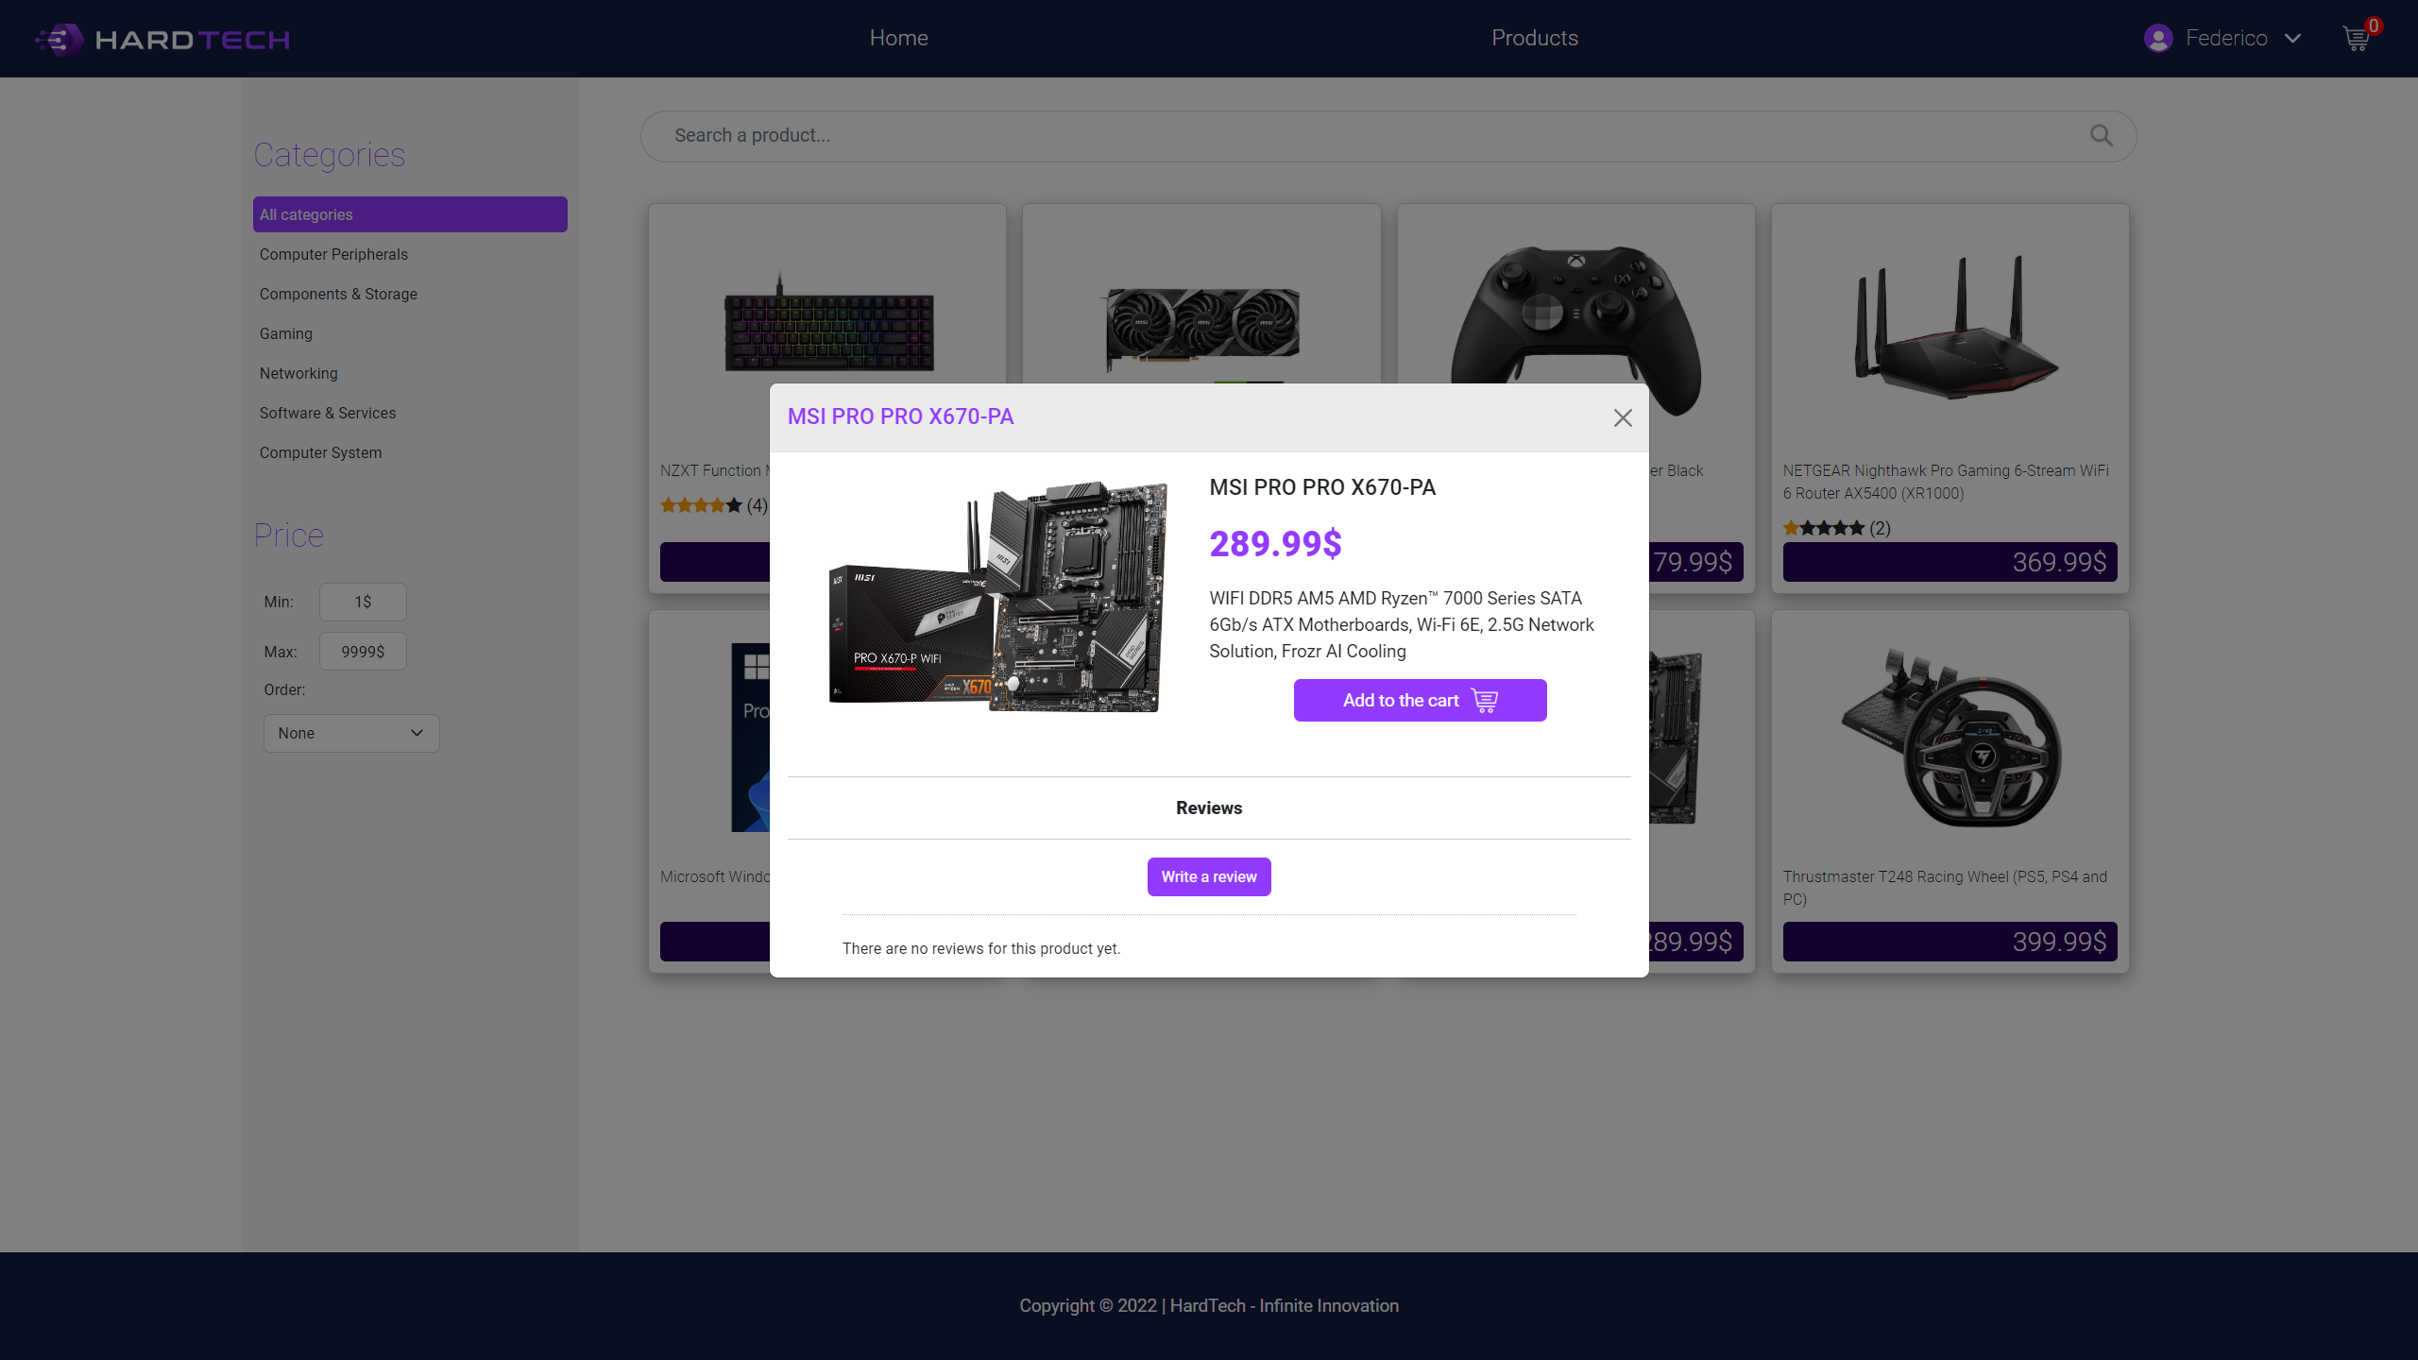The height and width of the screenshot is (1360, 2418).
Task: Close the MSI PRO X670-PA dialog
Action: tap(1623, 417)
